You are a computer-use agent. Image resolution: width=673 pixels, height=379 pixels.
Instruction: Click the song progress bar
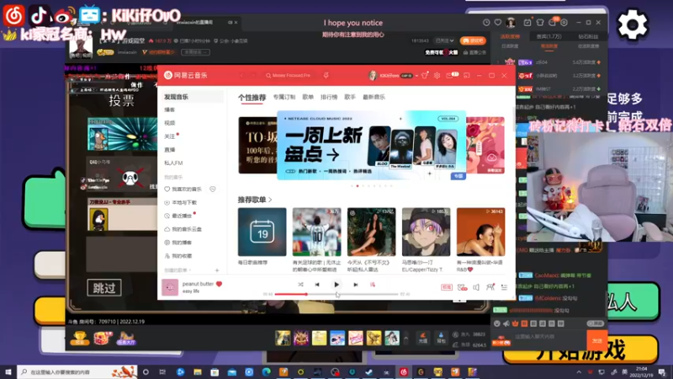(x=336, y=294)
